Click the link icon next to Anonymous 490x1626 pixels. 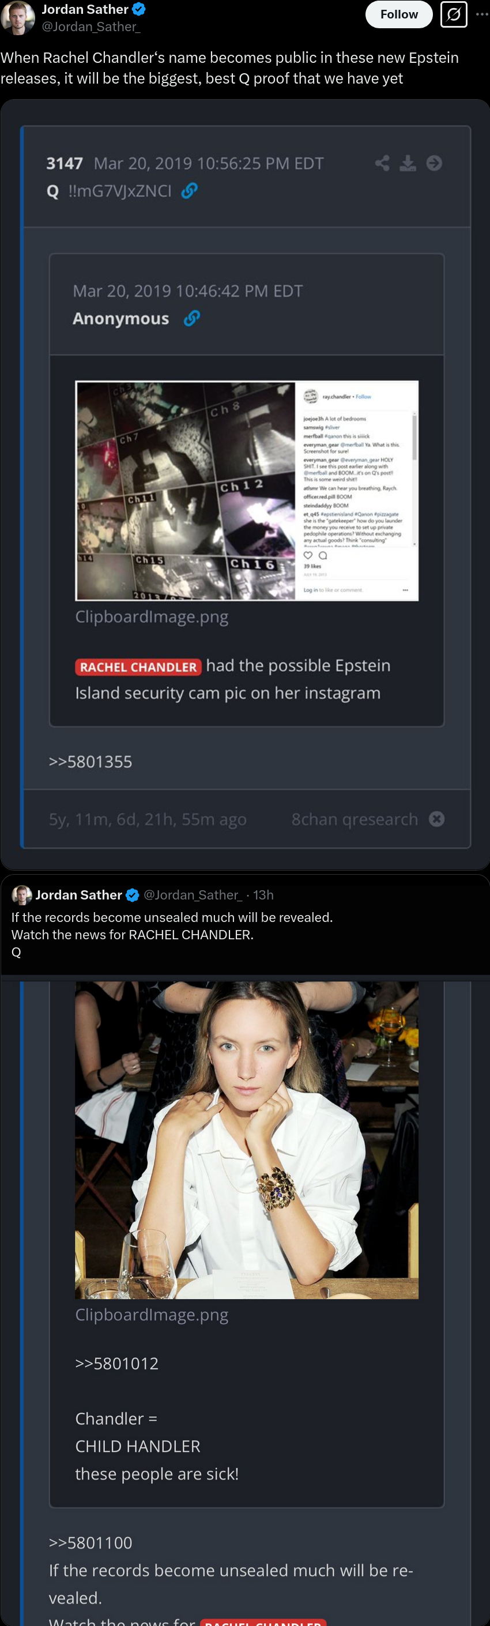tap(192, 318)
